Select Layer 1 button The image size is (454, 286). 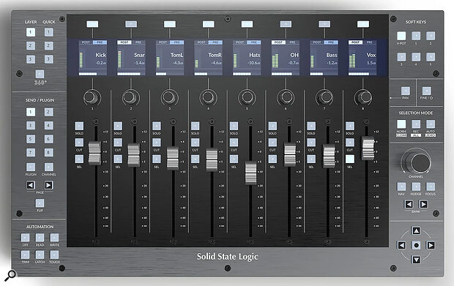click(31, 31)
